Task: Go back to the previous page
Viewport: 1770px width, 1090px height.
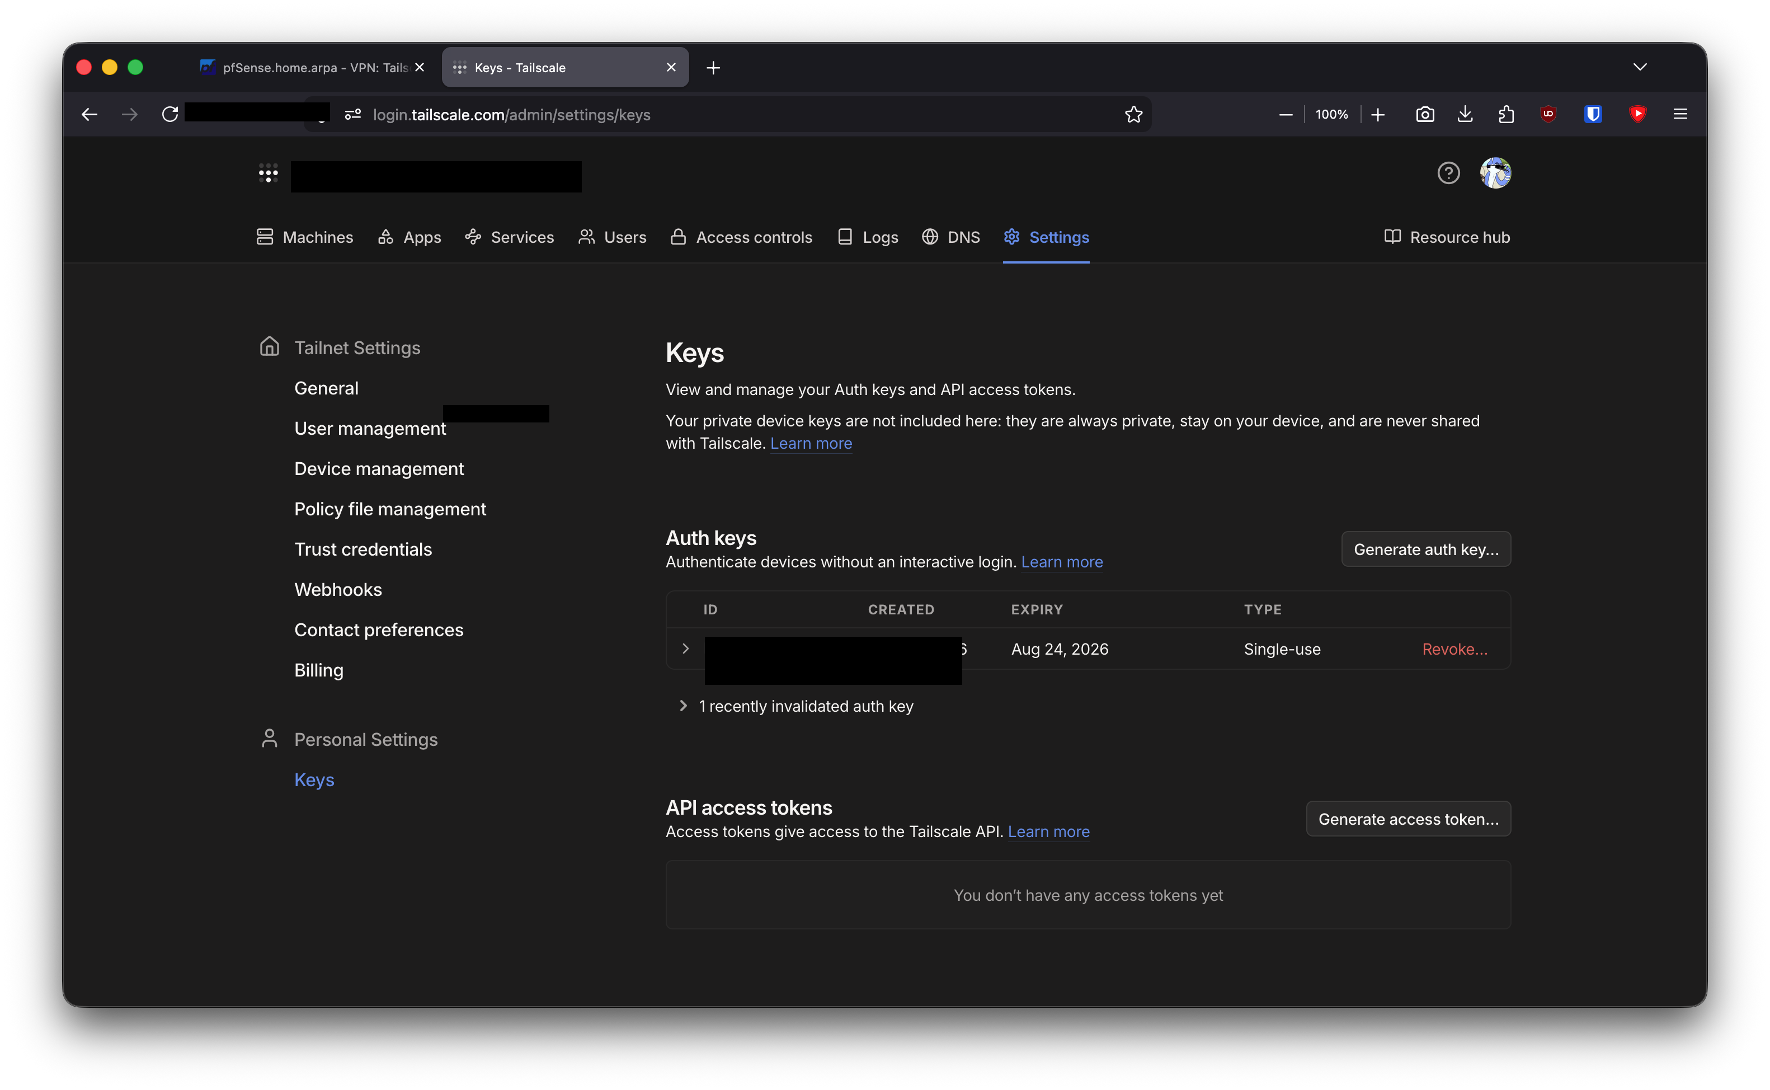Action: 90,115
